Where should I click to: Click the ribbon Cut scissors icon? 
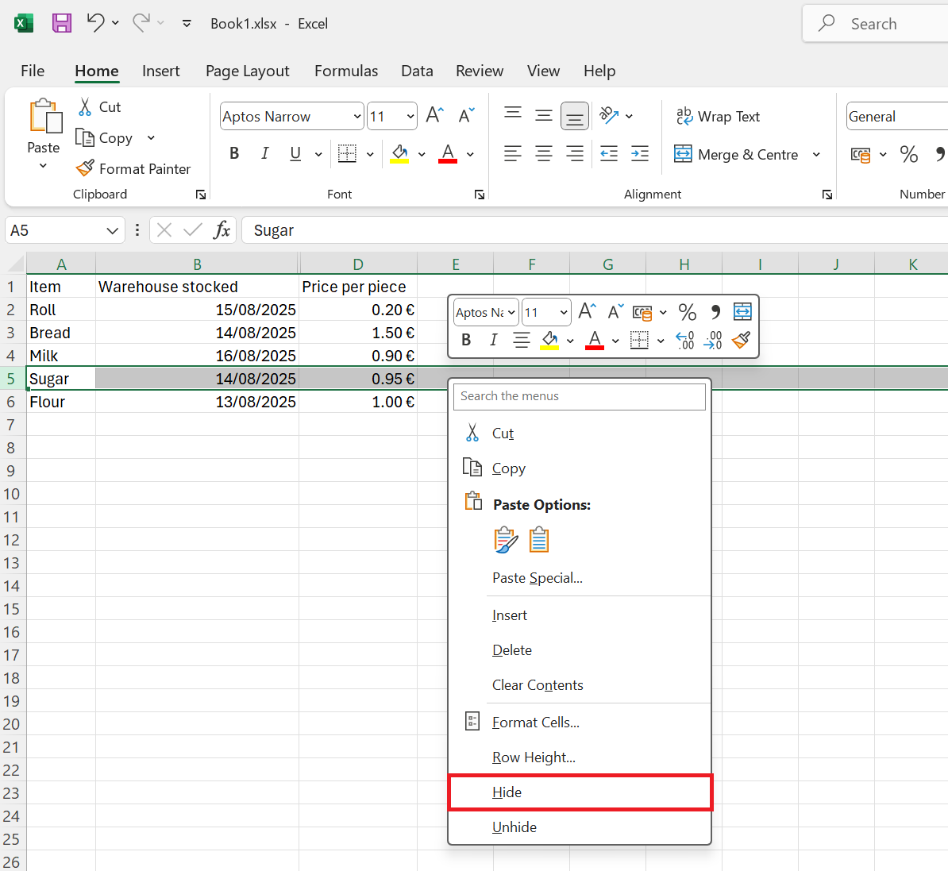[85, 107]
